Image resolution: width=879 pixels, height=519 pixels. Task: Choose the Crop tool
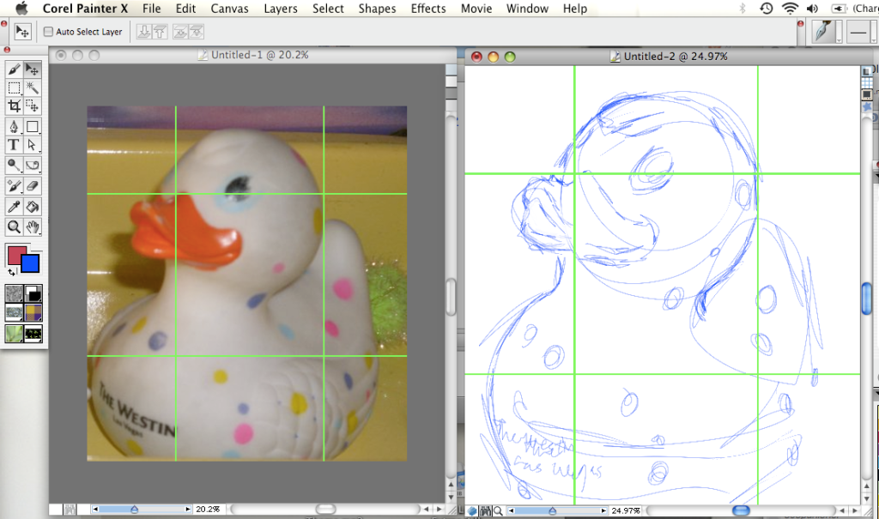click(x=15, y=106)
